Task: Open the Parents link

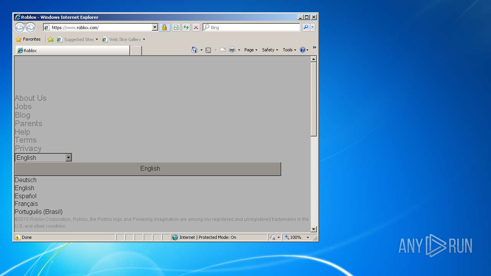Action: click(x=28, y=123)
